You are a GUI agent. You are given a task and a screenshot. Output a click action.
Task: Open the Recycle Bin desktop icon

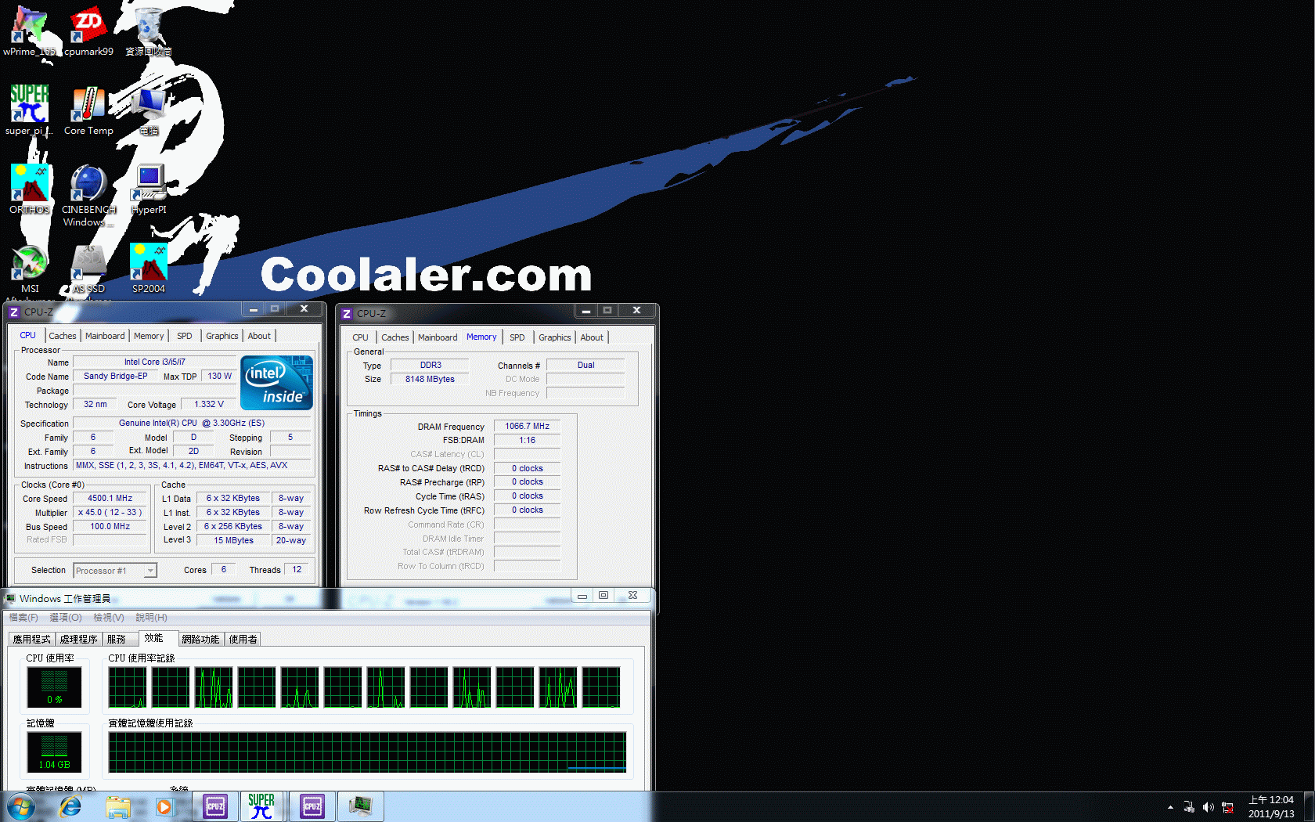(x=148, y=31)
